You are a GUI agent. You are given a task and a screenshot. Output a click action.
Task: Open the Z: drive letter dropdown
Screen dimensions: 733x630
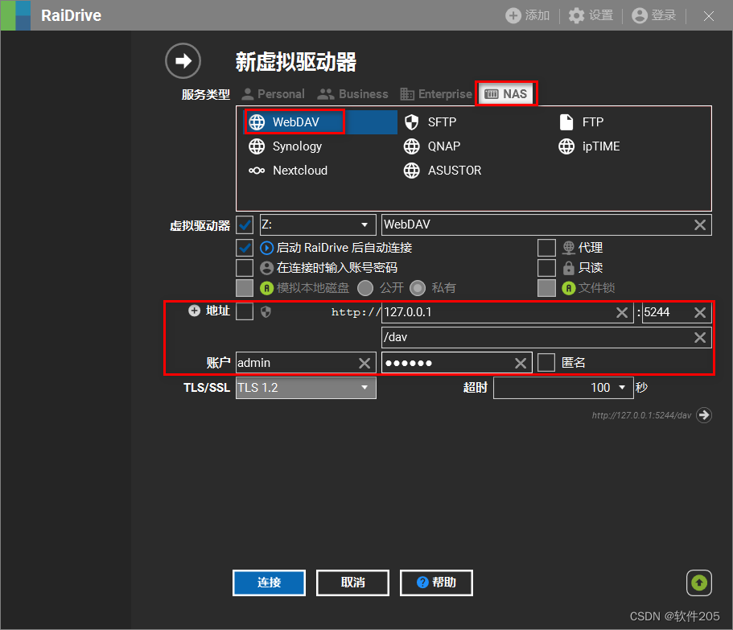pos(318,224)
